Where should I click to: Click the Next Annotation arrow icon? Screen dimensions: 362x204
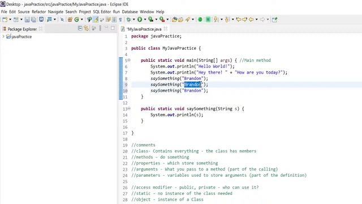tap(216, 20)
